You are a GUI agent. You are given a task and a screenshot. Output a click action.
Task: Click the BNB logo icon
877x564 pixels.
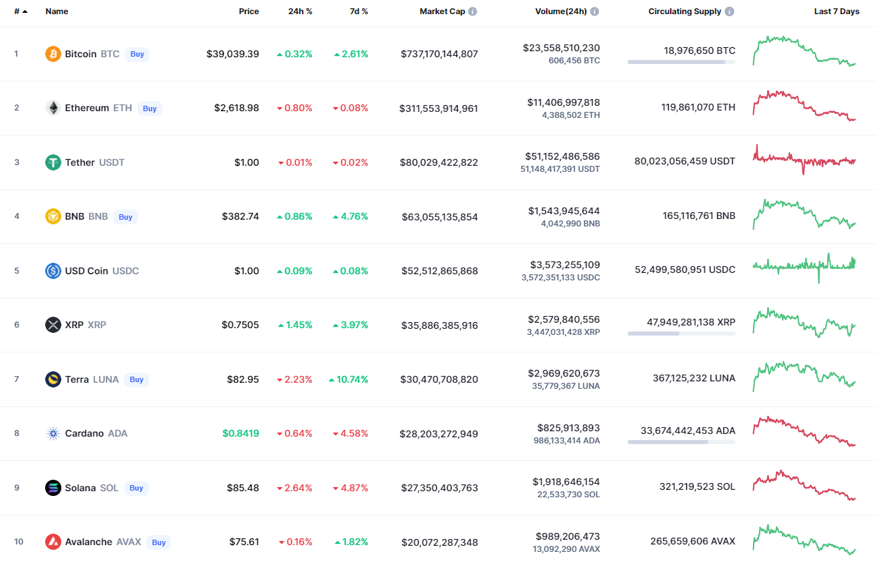pos(53,216)
